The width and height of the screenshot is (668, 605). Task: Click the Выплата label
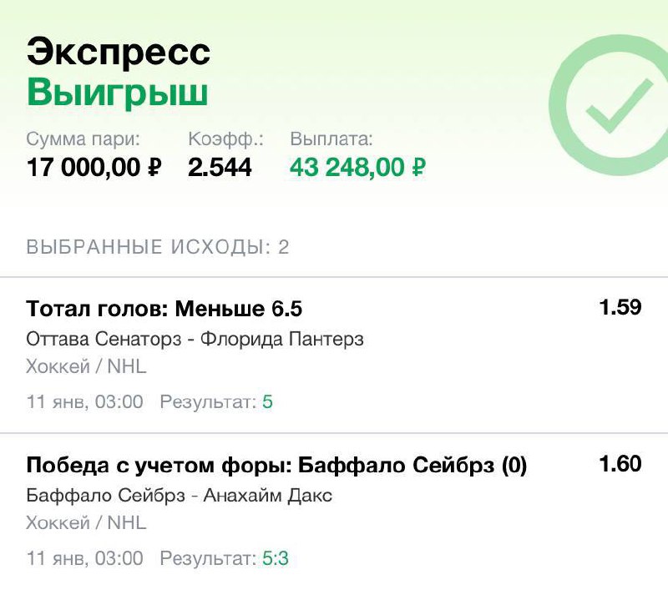click(x=331, y=139)
